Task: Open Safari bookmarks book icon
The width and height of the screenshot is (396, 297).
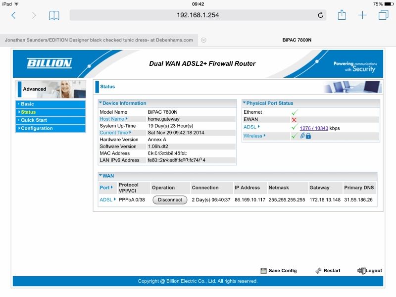Action: pos(54,15)
